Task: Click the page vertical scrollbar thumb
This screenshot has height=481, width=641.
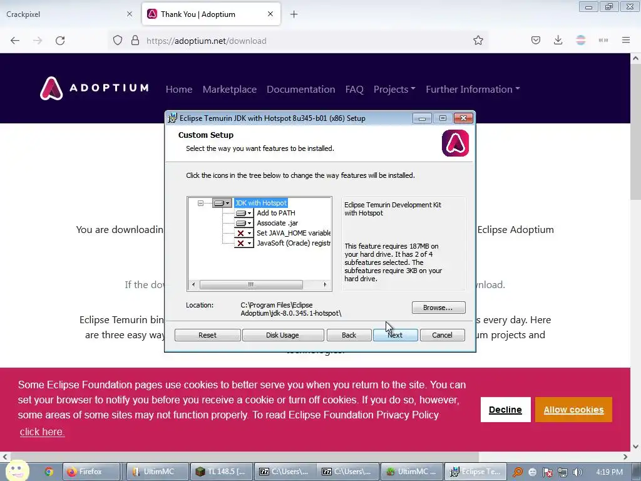Action: pos(636,131)
